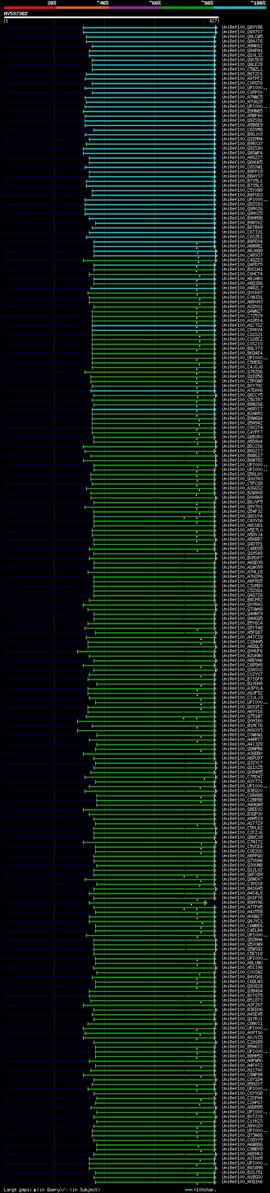
Task: Select label UniRef100_Q4HNT9
Action: (x=242, y=614)
